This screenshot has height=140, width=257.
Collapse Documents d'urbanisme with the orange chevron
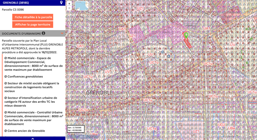[61, 33]
